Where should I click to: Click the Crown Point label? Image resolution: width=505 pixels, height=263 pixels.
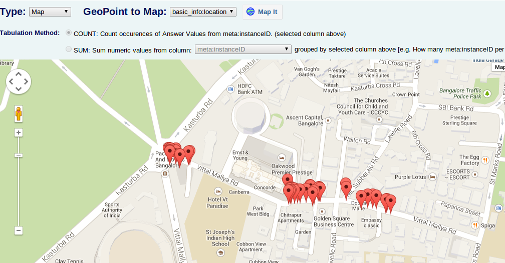tap(406, 94)
